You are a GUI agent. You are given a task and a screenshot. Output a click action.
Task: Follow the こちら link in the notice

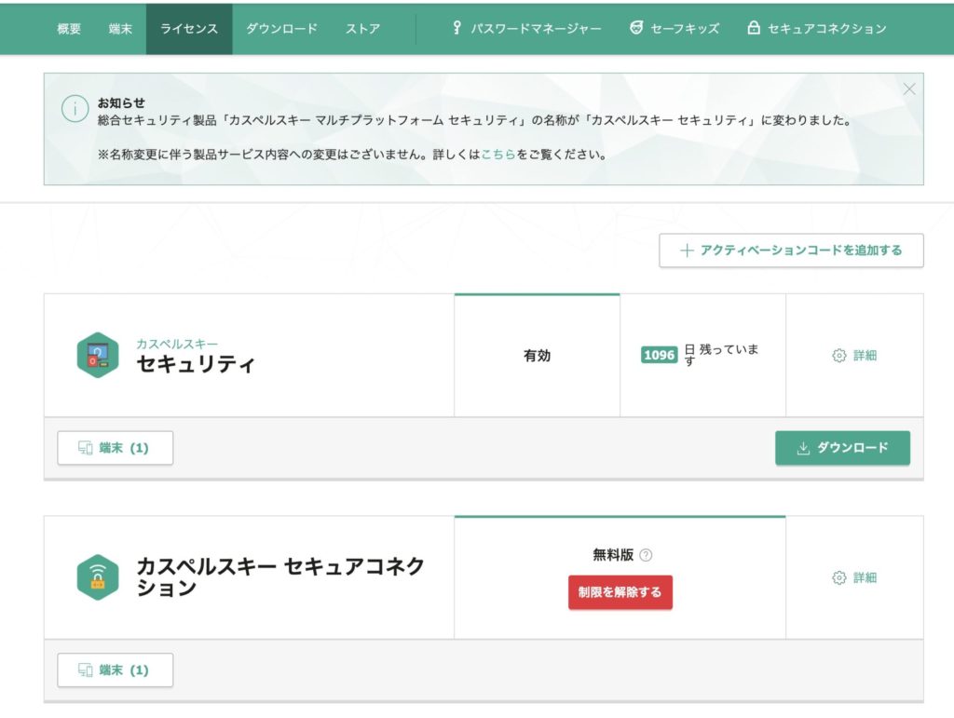(x=498, y=155)
